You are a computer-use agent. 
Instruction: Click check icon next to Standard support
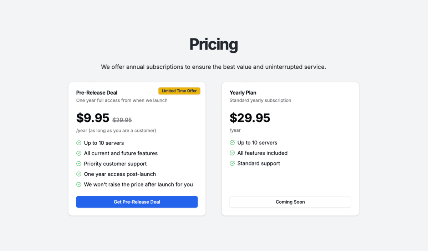[x=232, y=163]
